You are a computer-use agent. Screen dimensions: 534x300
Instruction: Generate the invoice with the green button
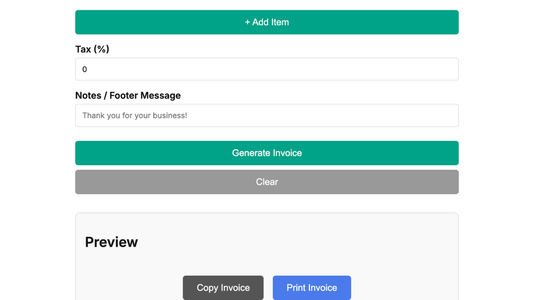(267, 153)
